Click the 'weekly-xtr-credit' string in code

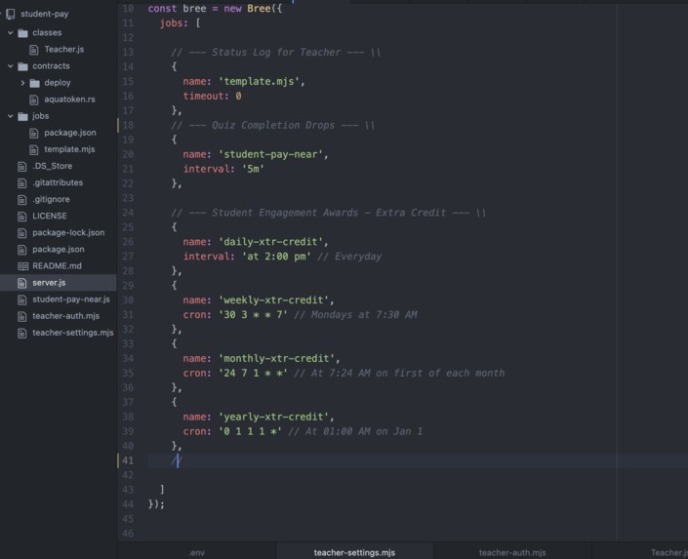274,299
